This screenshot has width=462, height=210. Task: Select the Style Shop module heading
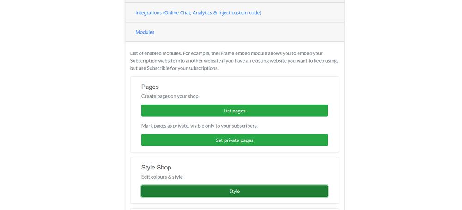point(156,168)
